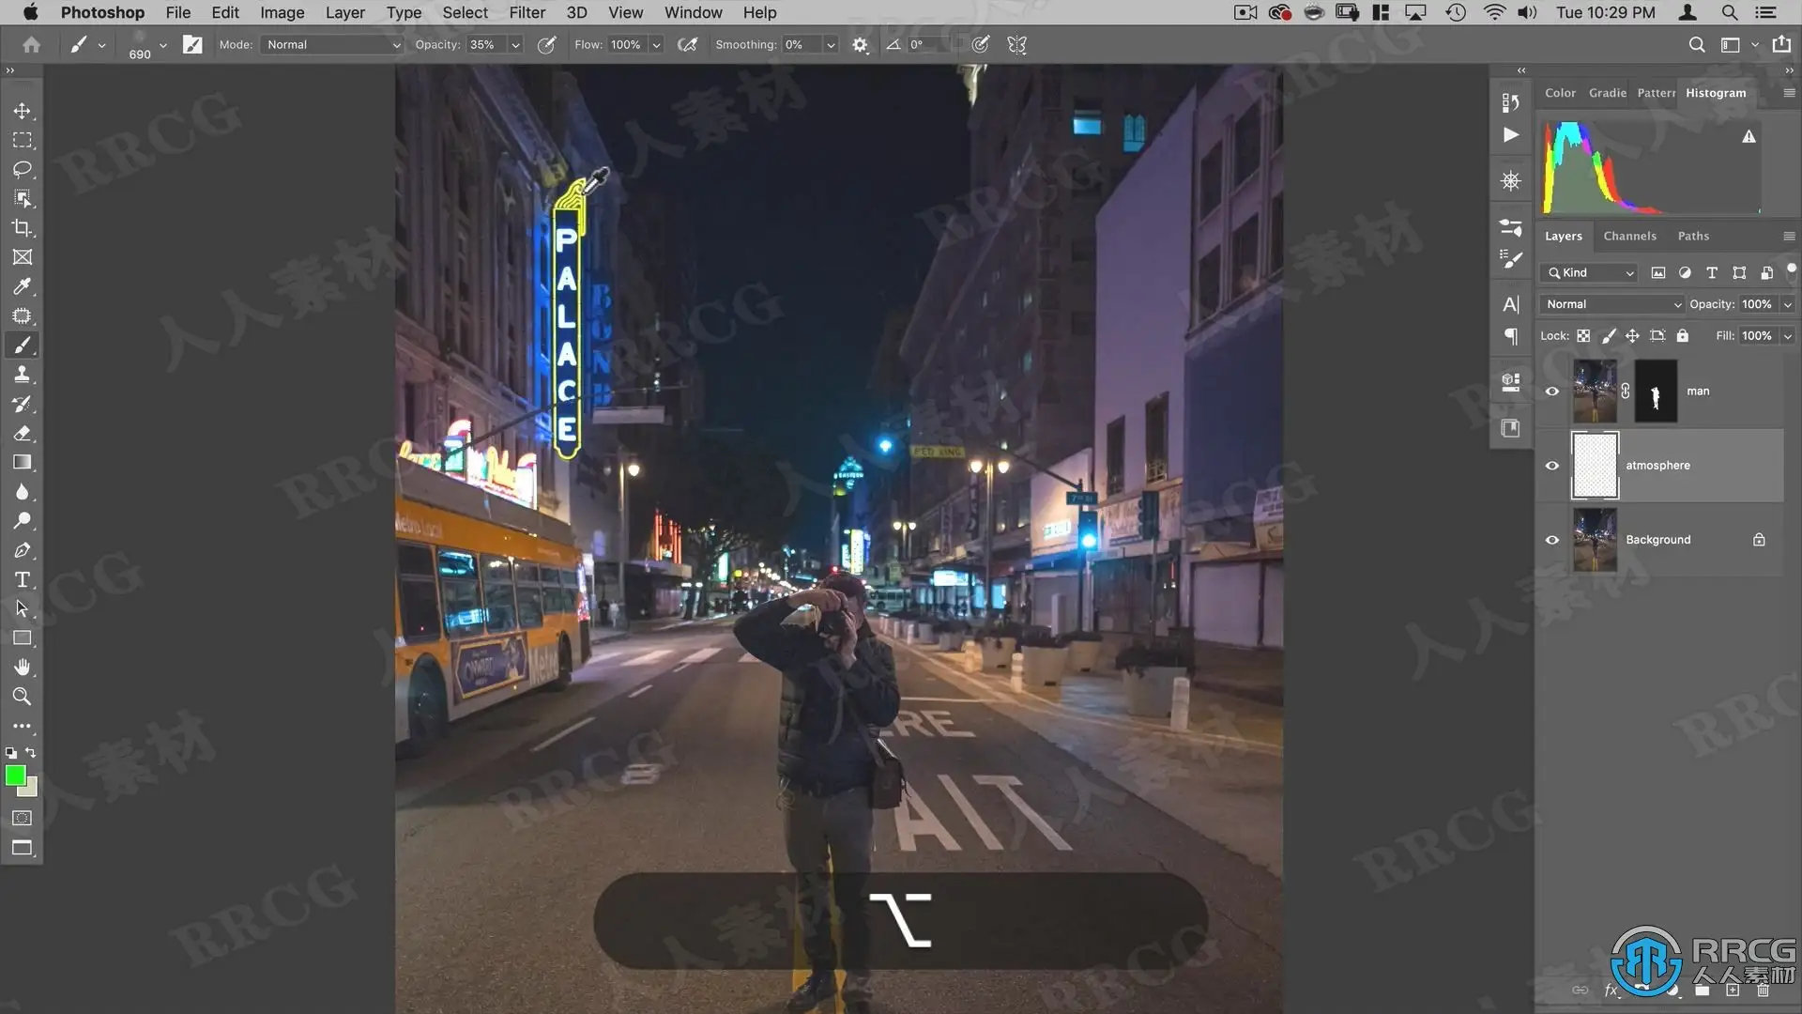The width and height of the screenshot is (1802, 1014).
Task: Select the Horizontal Type tool
Action: [22, 579]
